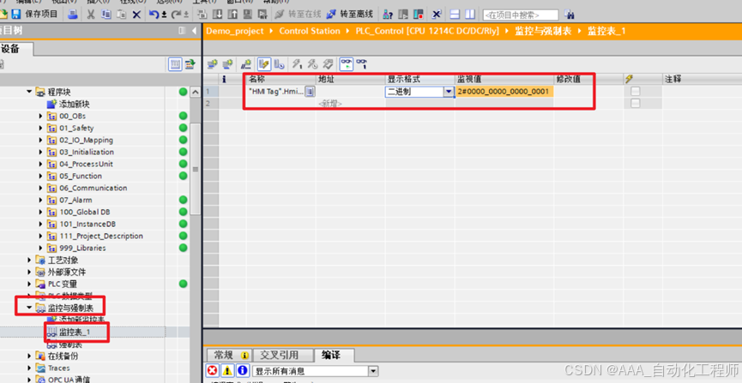Click Control Station in breadcrumb

310,31
